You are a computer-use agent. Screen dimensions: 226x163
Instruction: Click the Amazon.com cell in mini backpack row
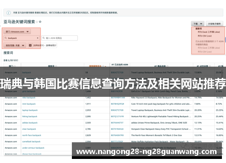click(x=11, y=104)
